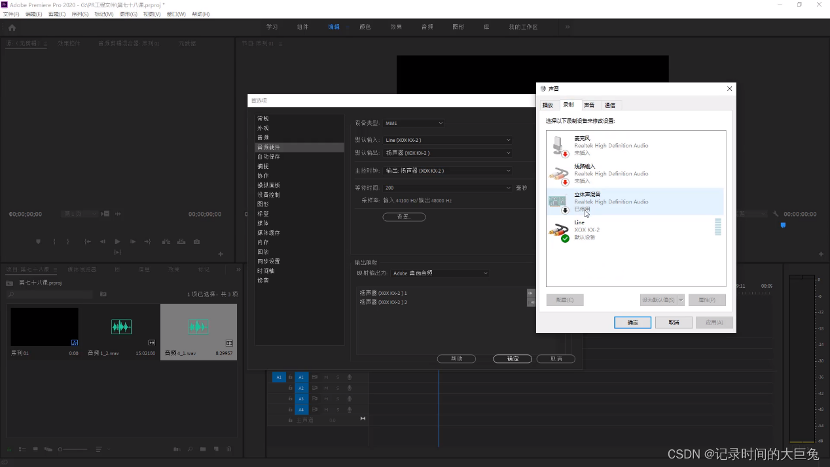
Task: Enable voice-over record on track A3
Action: point(350,398)
